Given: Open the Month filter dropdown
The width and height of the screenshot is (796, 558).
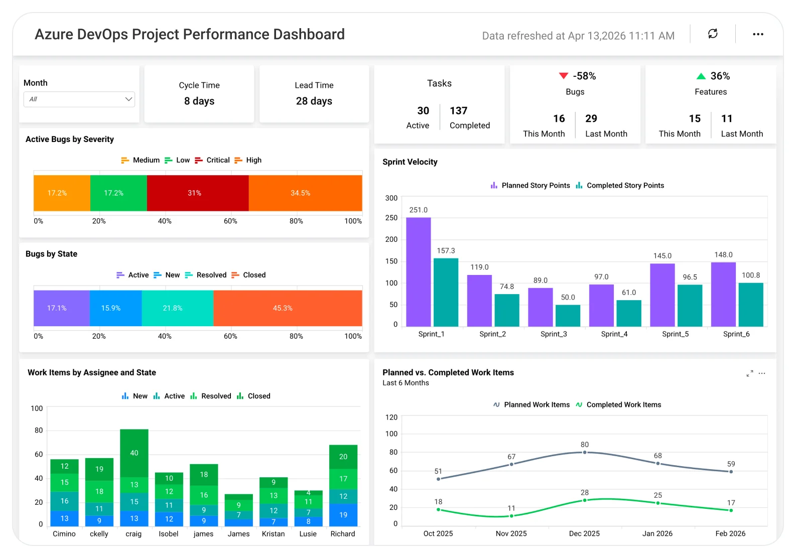Looking at the screenshot, I should [x=79, y=99].
